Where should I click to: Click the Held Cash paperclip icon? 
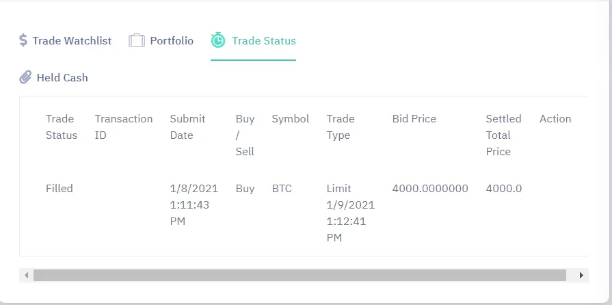pos(25,77)
